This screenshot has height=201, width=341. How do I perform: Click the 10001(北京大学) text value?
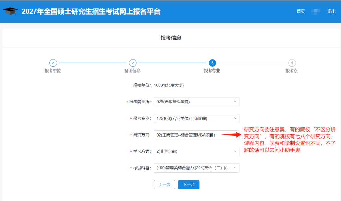click(x=169, y=85)
